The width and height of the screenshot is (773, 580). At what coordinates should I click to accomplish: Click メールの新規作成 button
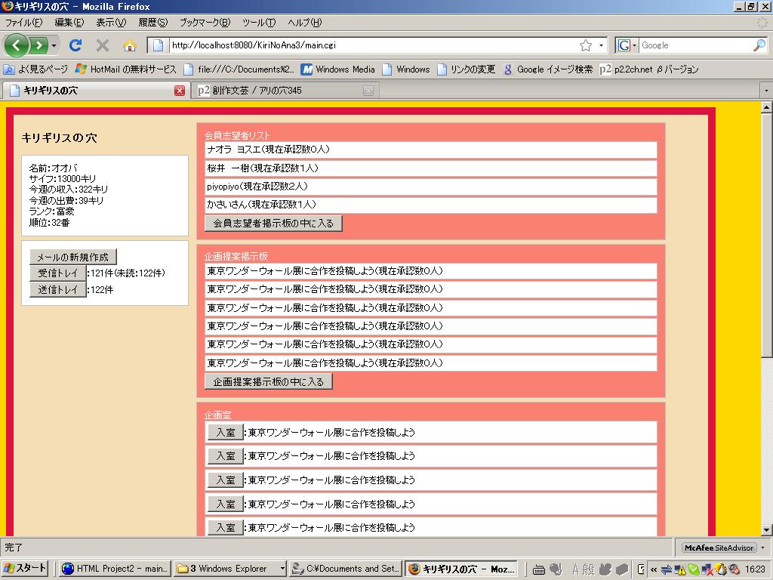pyautogui.click(x=73, y=257)
